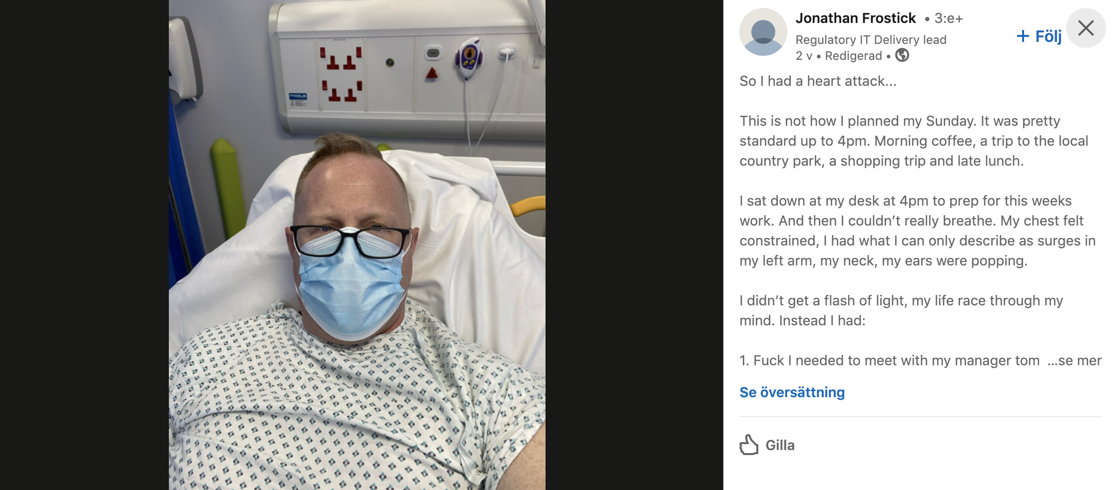Screen dimensions: 1115x490
Task: Click the black area right of photo
Action: [x=634, y=245]
